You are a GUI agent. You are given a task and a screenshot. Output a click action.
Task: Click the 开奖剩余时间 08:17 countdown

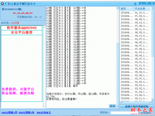pyautogui.click(x=29, y=17)
